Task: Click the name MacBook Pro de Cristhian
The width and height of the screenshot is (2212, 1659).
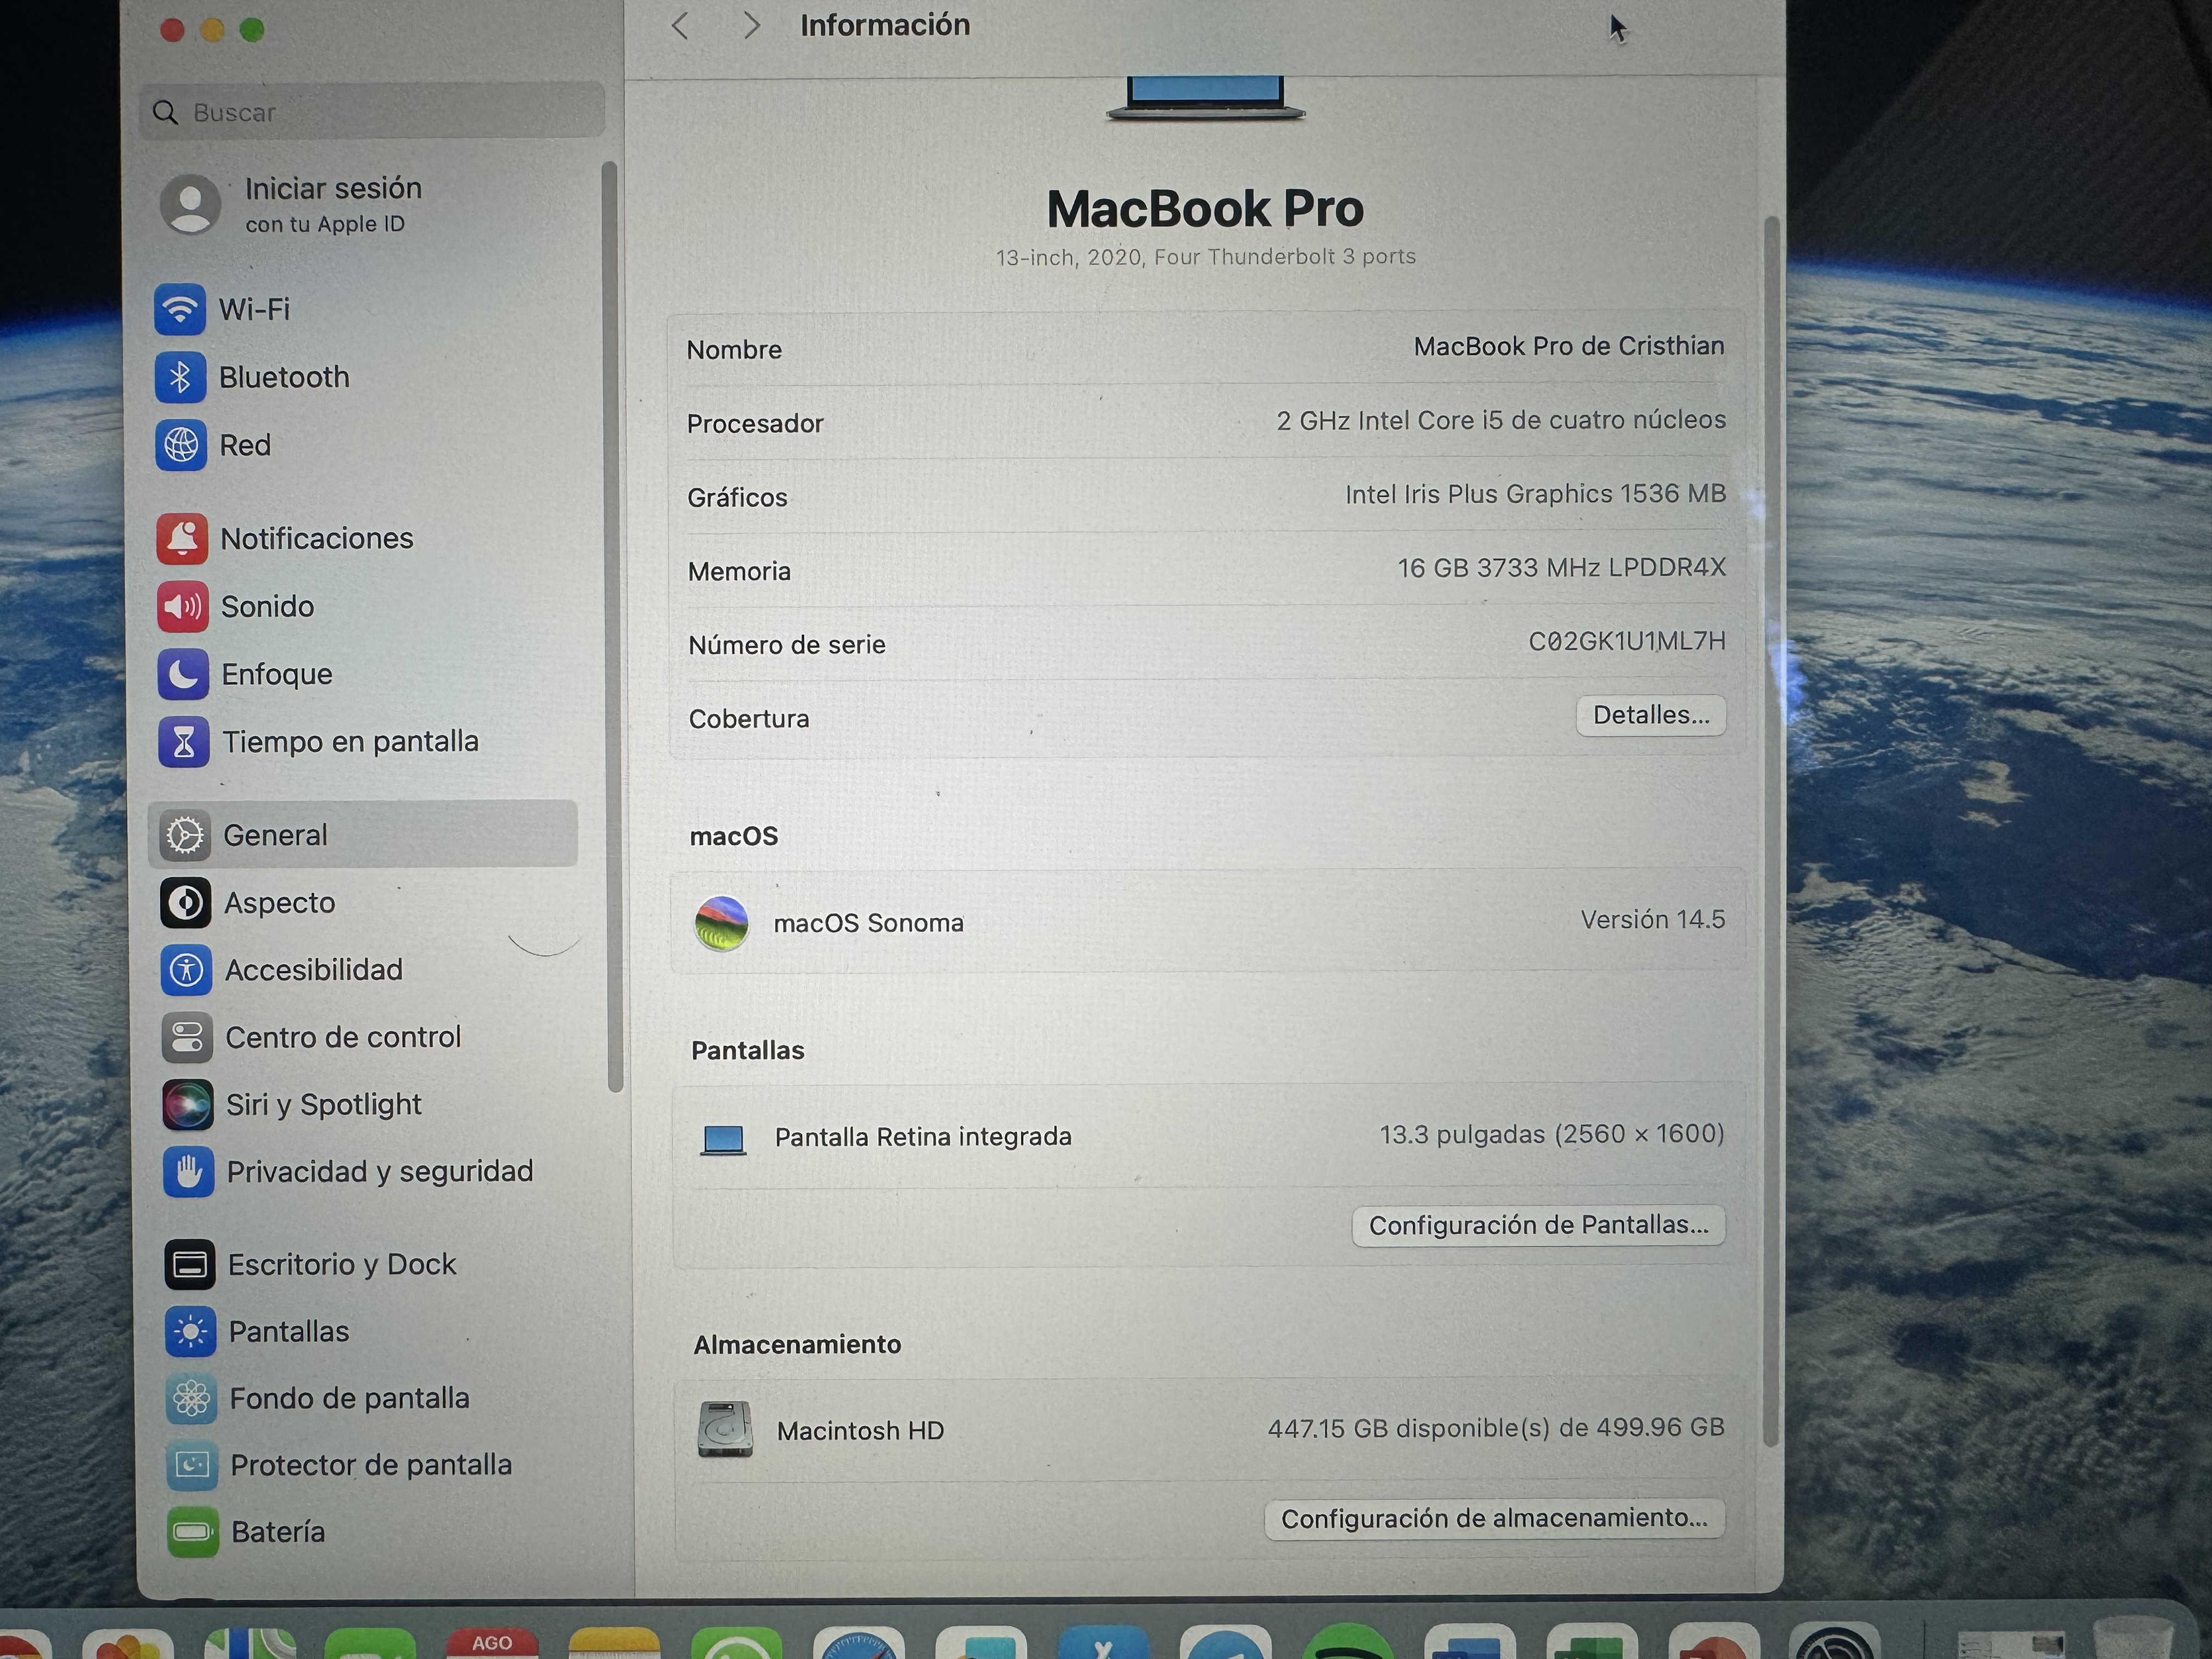Action: (x=1569, y=346)
